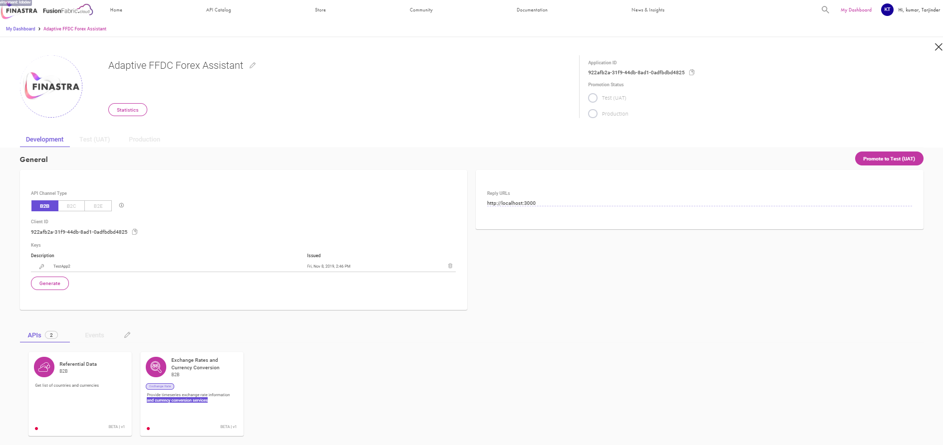The width and height of the screenshot is (943, 445).
Task: Switch to the Production environment tab
Action: [144, 140]
